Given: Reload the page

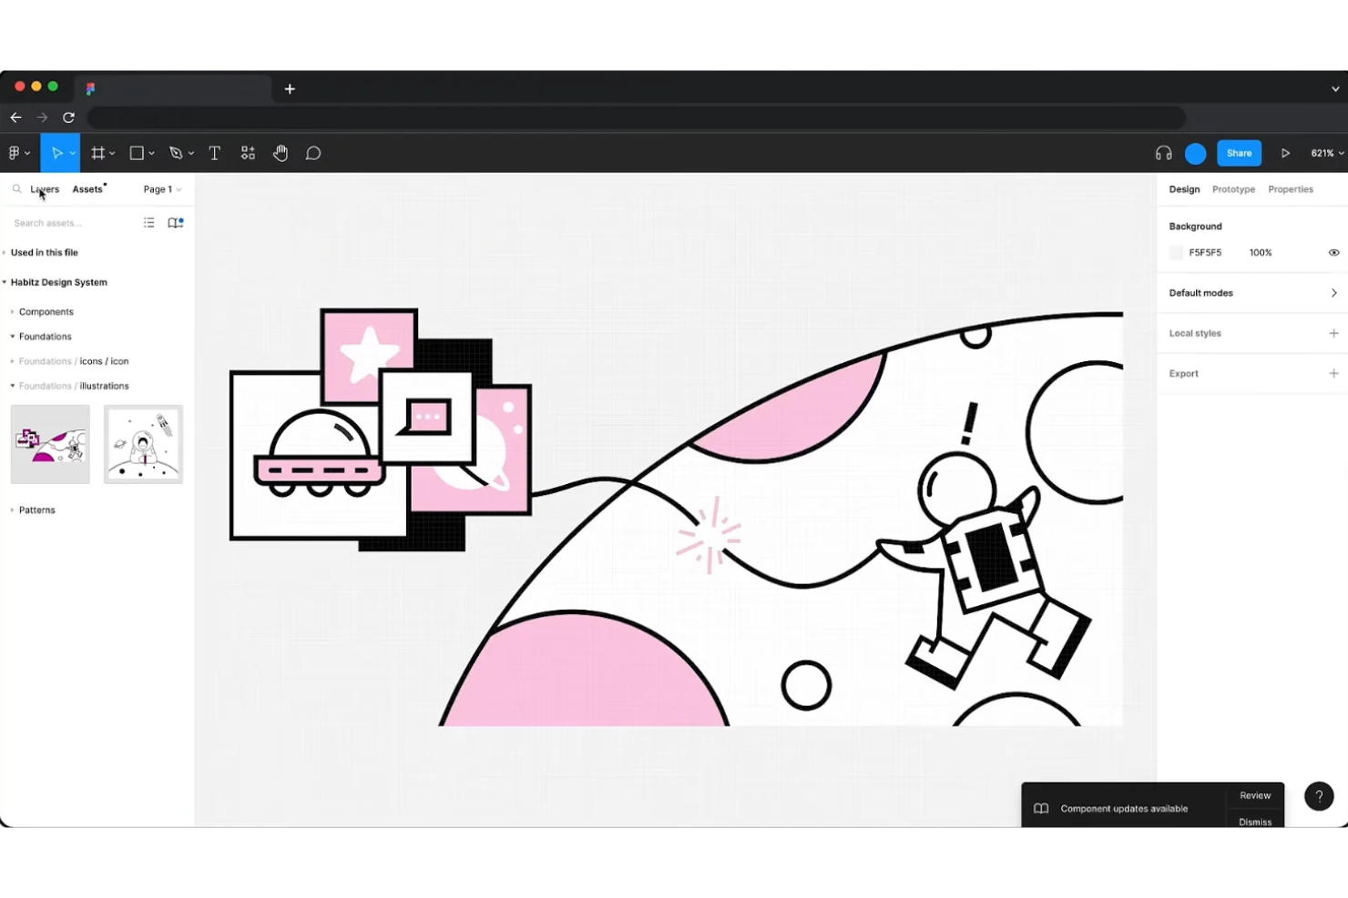Looking at the screenshot, I should (x=68, y=117).
